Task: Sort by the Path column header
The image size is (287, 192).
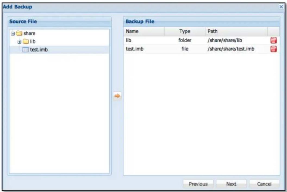Action: [x=236, y=31]
